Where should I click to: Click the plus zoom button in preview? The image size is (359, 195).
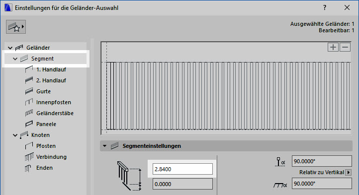(333, 47)
